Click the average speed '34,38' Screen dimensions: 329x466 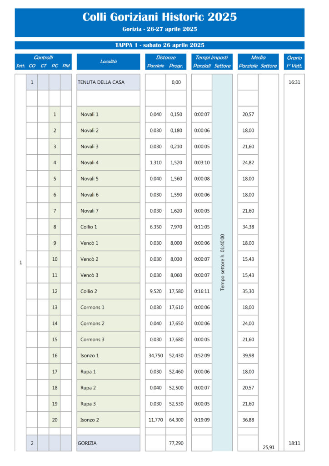pyautogui.click(x=248, y=227)
